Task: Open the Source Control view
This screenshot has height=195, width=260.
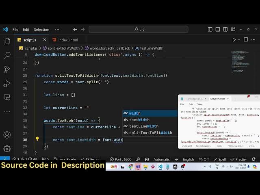Action: point(7,69)
